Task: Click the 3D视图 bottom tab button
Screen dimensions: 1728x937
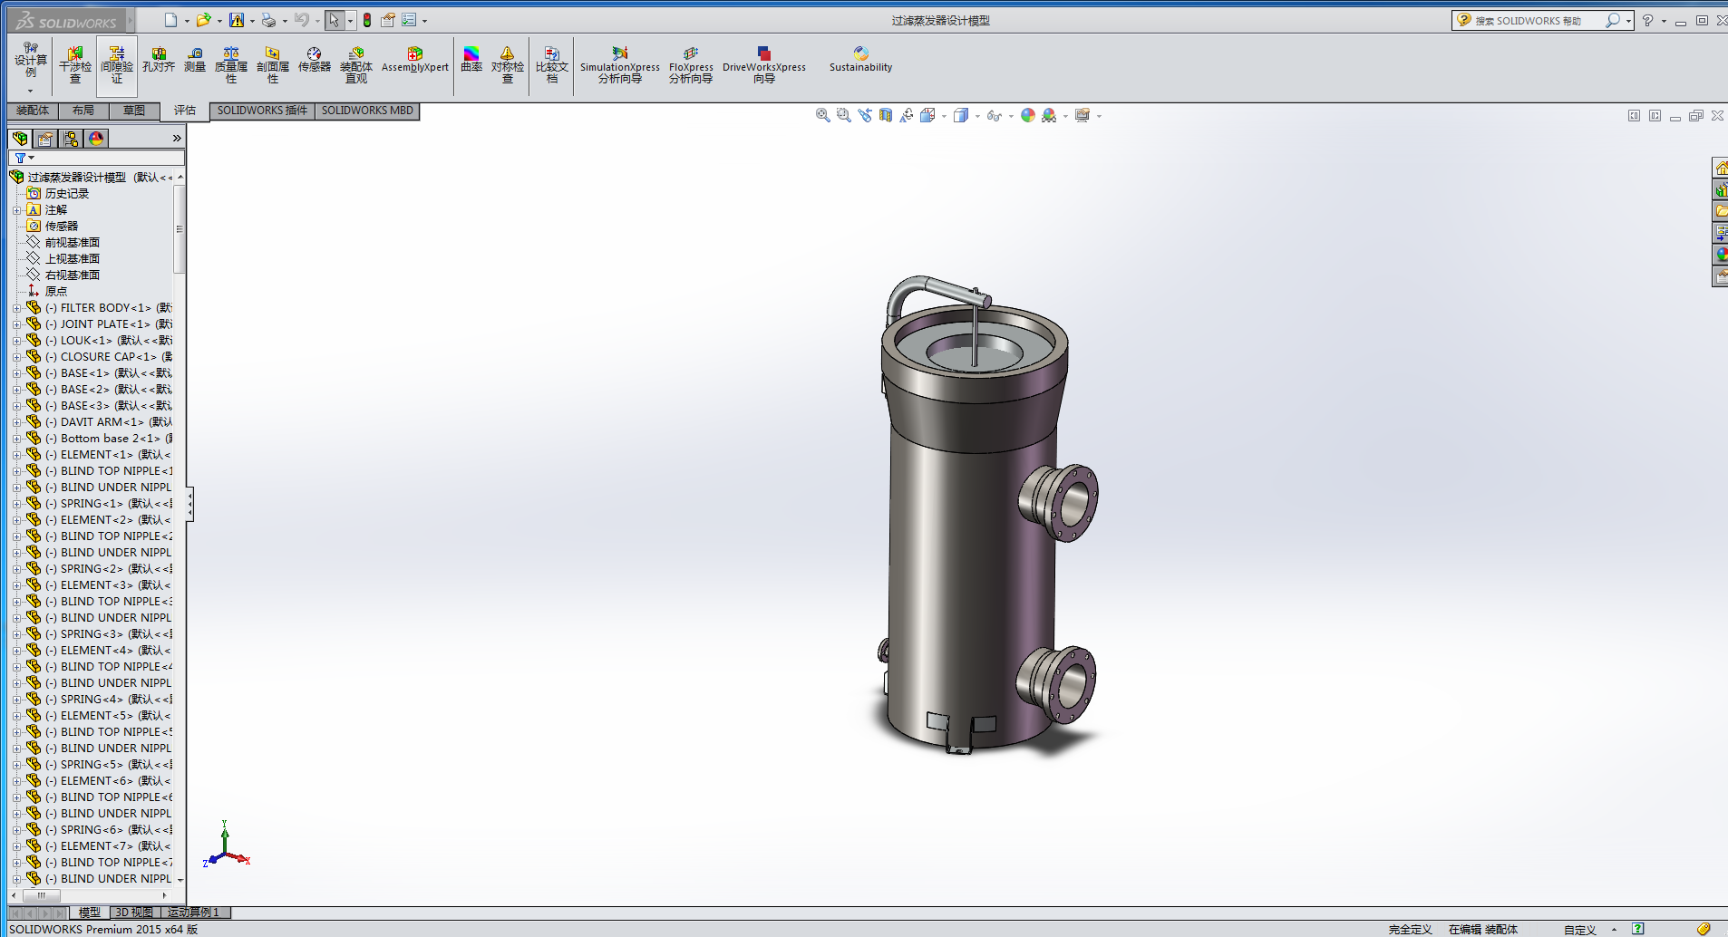Action: [134, 913]
